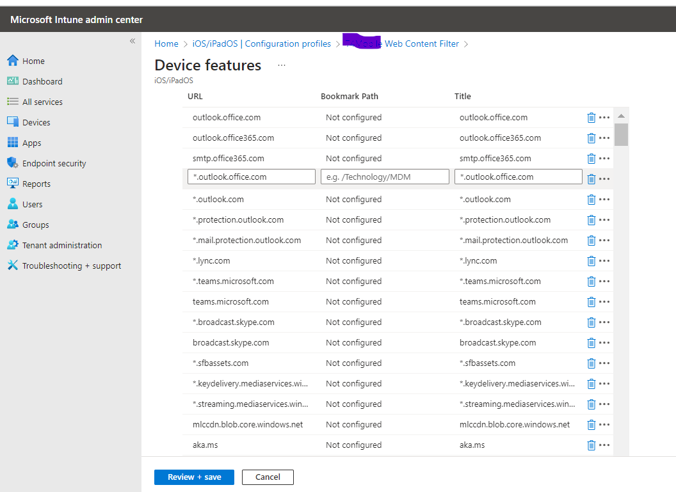The width and height of the screenshot is (676, 492).
Task: Click the Title column header
Action: [463, 96]
